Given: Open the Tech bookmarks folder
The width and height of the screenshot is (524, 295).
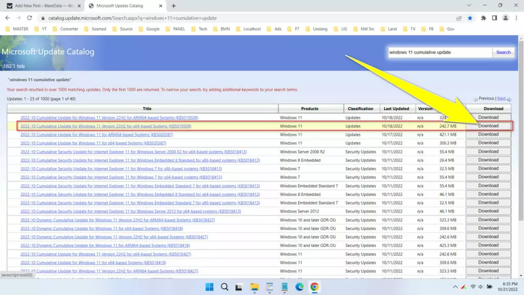Looking at the screenshot, I should pyautogui.click(x=199, y=29).
